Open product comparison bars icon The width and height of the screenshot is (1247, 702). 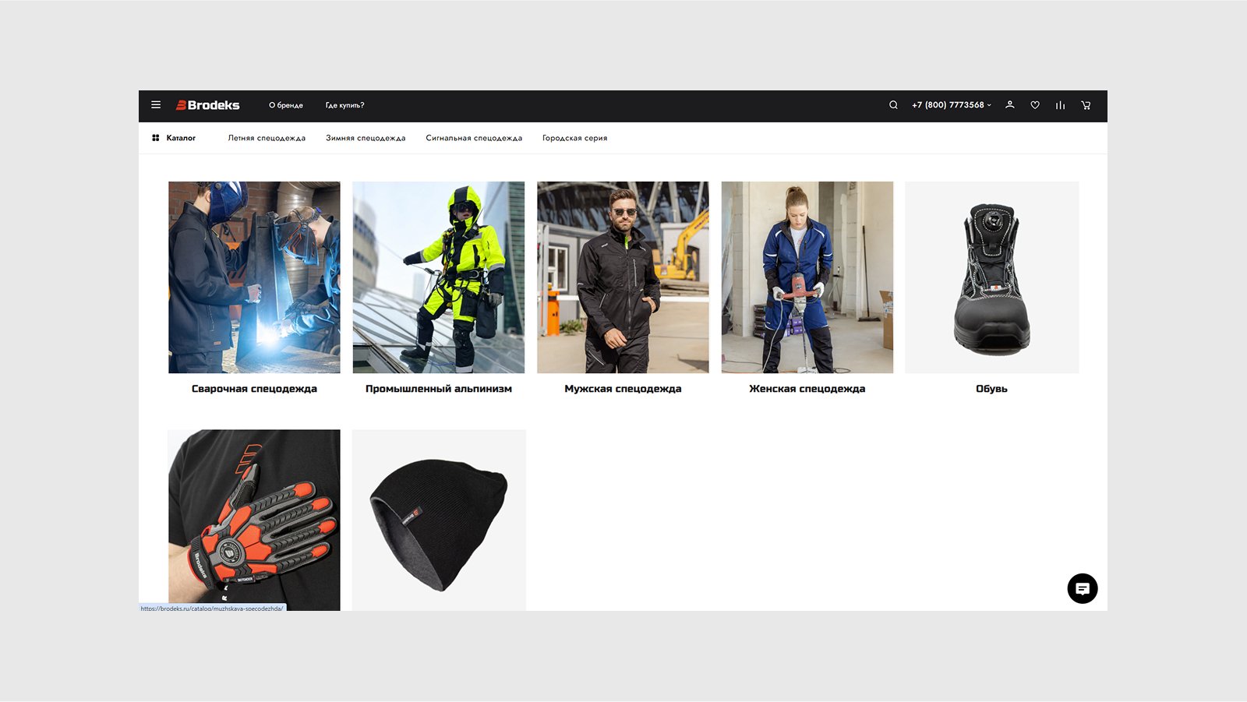[x=1060, y=105]
